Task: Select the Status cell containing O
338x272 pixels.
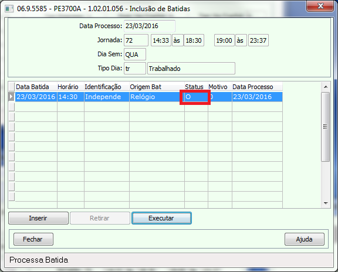Action: click(x=196, y=97)
